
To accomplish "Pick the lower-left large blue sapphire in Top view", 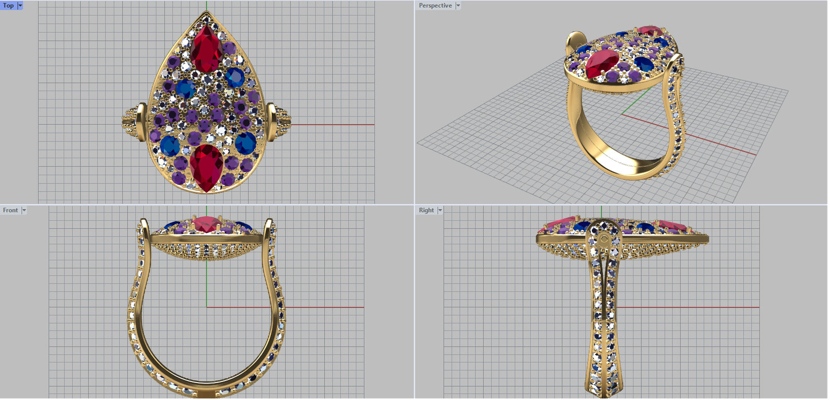I will point(170,146).
